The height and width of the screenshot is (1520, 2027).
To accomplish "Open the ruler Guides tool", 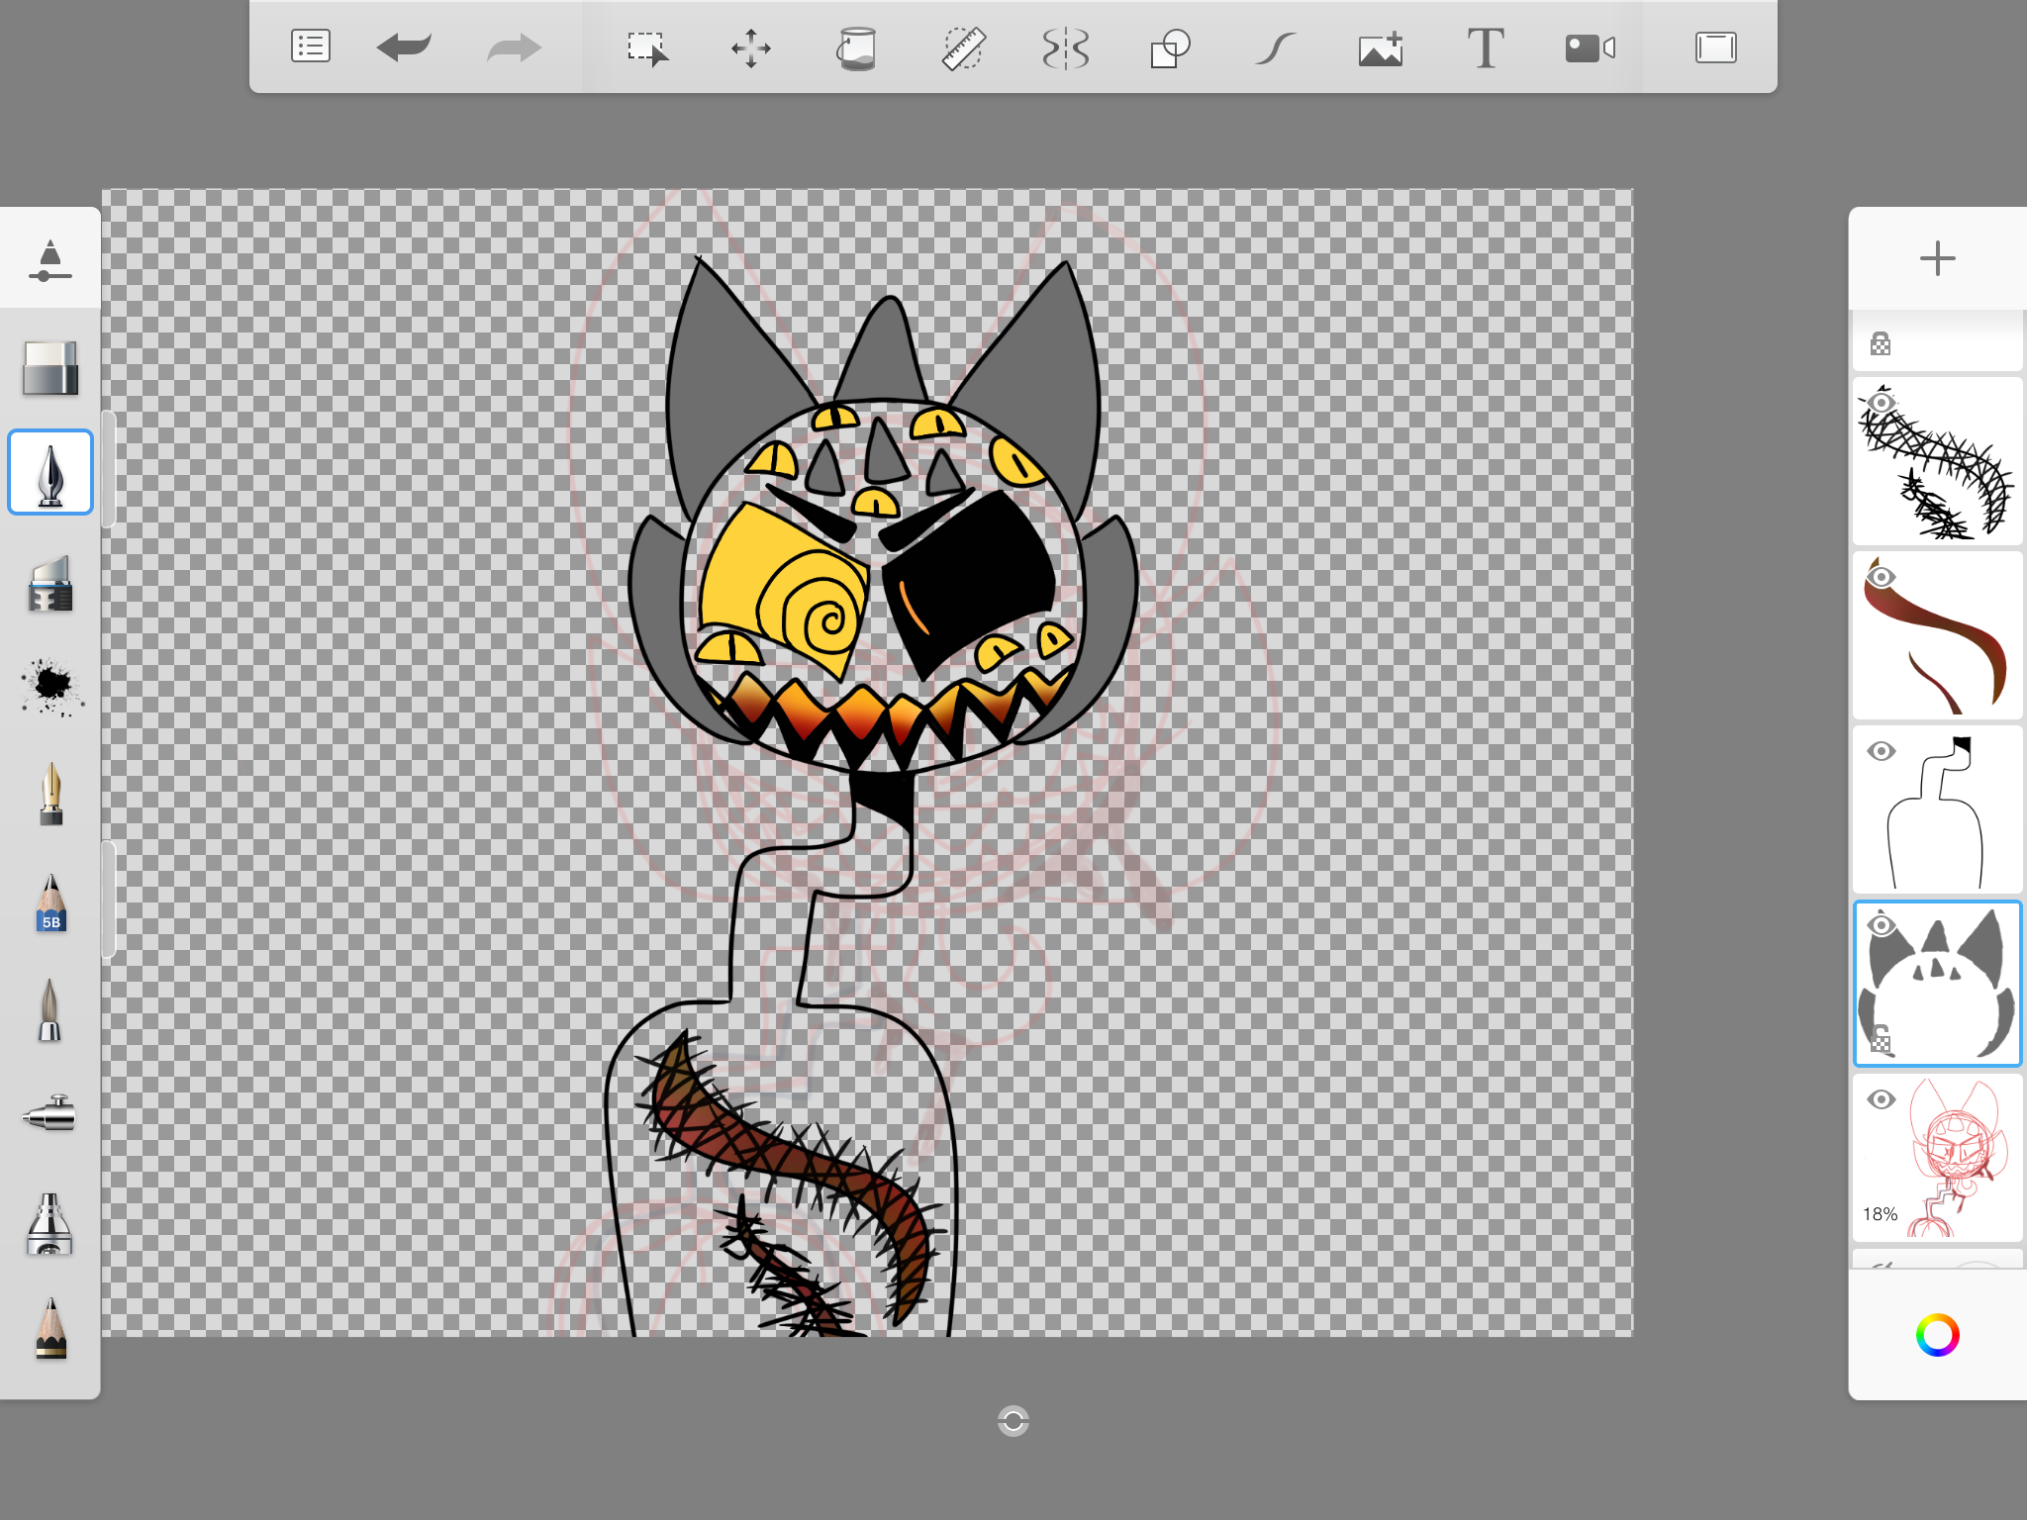I will click(962, 47).
